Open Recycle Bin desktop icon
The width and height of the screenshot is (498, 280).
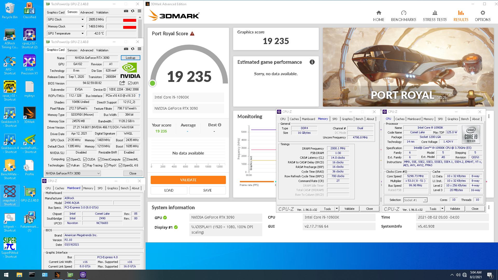[x=10, y=11]
